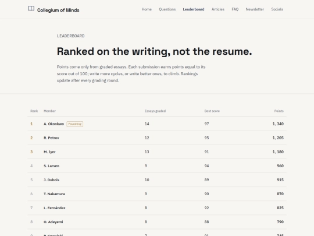Viewport: 314px width, 236px height.
Task: Open the FAQ nav item
Action: click(x=235, y=9)
